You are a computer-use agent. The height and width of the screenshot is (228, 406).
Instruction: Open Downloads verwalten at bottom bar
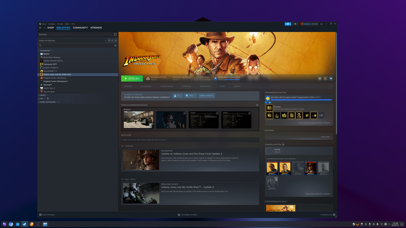187,214
